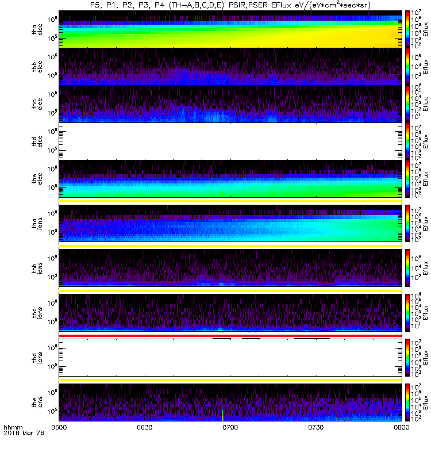Click the thc elec color bar

[x=407, y=104]
